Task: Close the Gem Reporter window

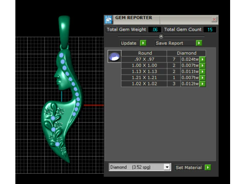Action: (x=214, y=19)
